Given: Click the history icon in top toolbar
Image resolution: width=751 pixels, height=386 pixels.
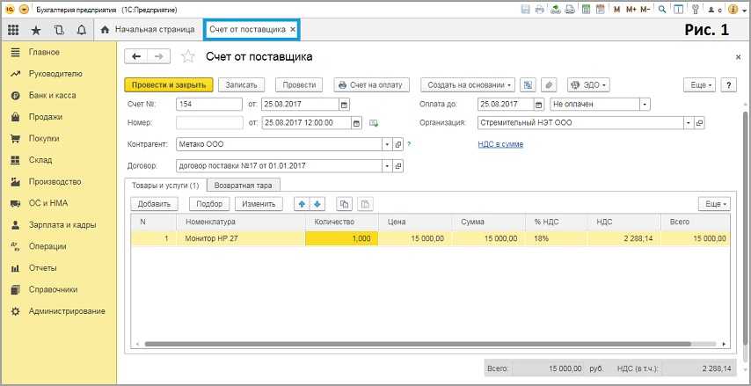Looking at the screenshot, I should coord(59,29).
